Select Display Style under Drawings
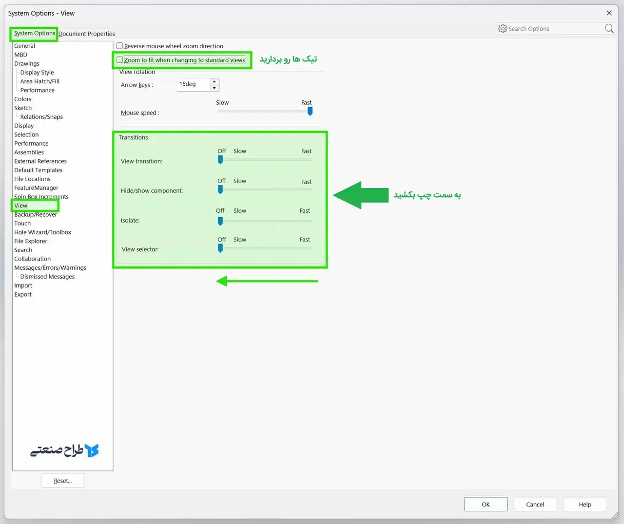The width and height of the screenshot is (624, 524). 37,73
